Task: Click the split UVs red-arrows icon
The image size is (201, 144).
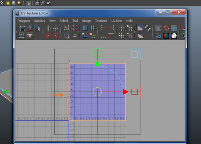Action: coord(74,28)
